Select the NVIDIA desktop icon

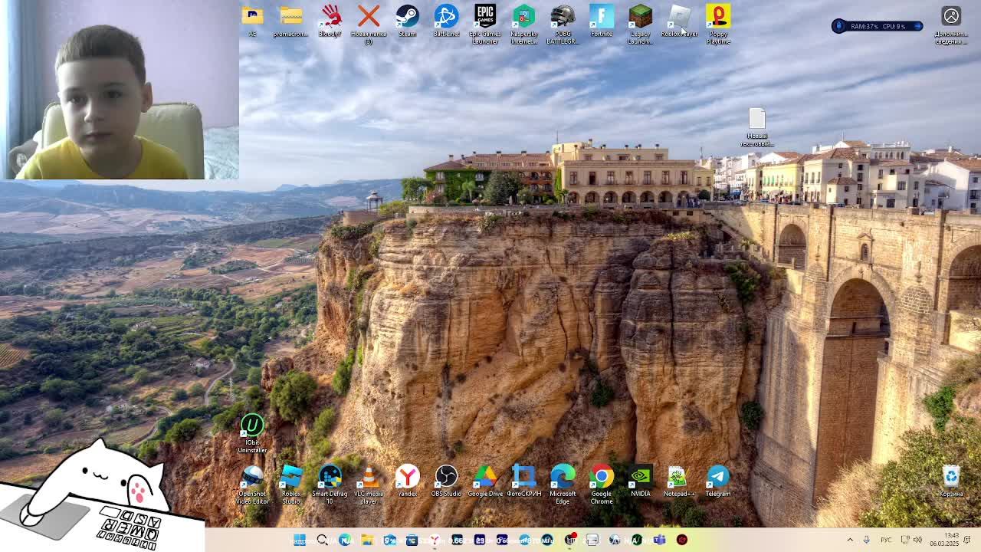coord(640,481)
